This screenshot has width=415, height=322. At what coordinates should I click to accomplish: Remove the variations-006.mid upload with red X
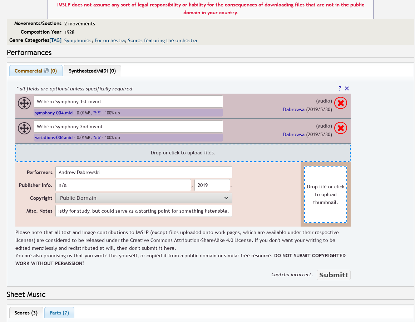click(x=341, y=128)
